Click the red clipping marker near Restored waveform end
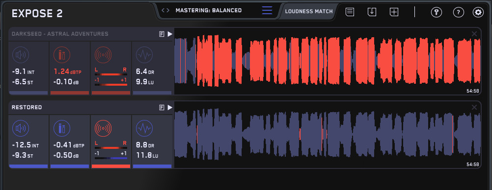This screenshot has width=492, height=190. coord(452,134)
